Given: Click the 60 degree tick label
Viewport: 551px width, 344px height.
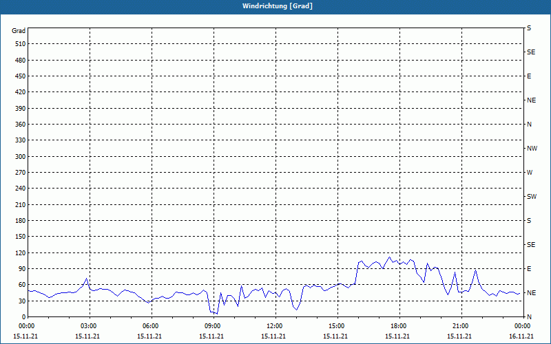Looking at the screenshot, I should point(22,285).
